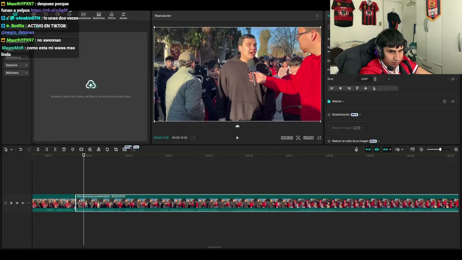Add a Mezcla keyframe

[453, 101]
